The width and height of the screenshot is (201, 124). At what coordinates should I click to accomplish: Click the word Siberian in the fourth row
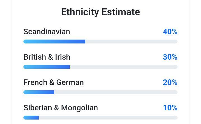[38, 108]
